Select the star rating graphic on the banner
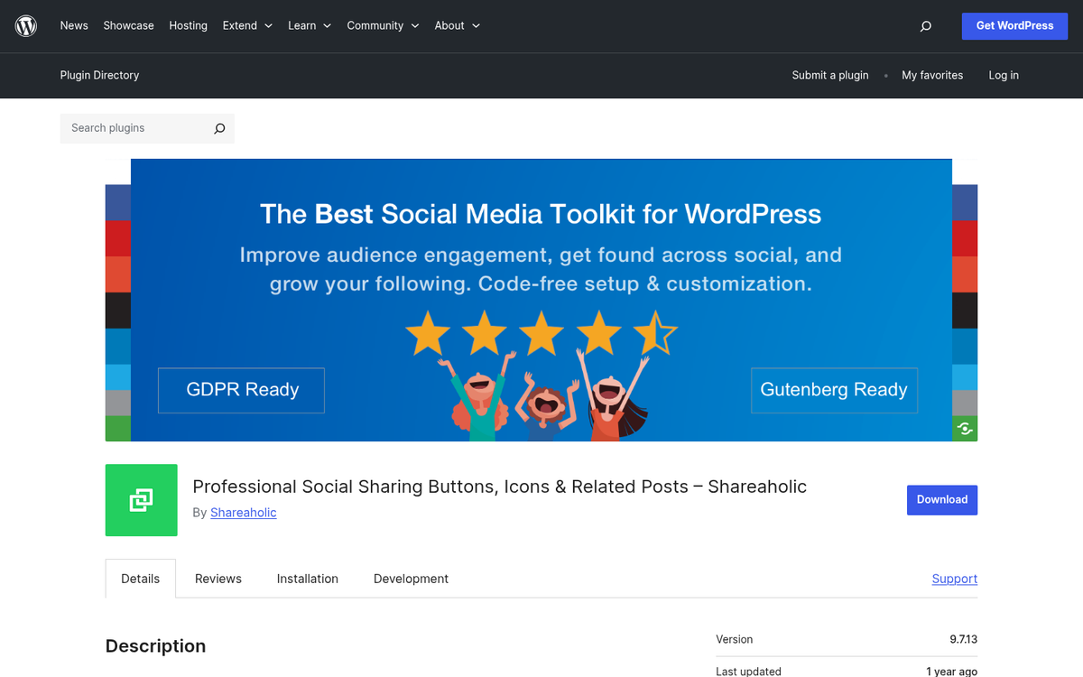The height and width of the screenshot is (677, 1083). pyautogui.click(x=541, y=333)
